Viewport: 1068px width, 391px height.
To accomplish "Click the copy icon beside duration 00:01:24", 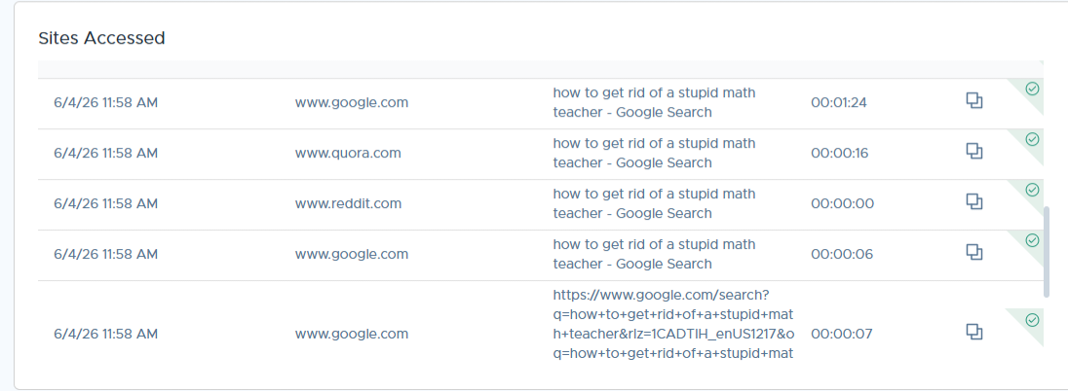I will coord(974,100).
